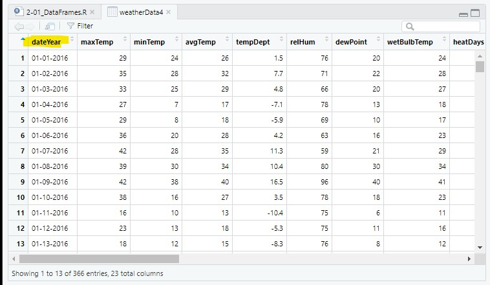Click the forward navigation arrow icon

pos(30,26)
